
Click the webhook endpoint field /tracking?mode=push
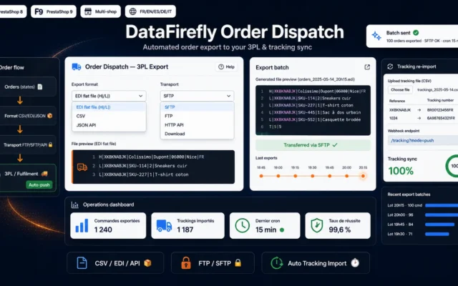click(423, 140)
